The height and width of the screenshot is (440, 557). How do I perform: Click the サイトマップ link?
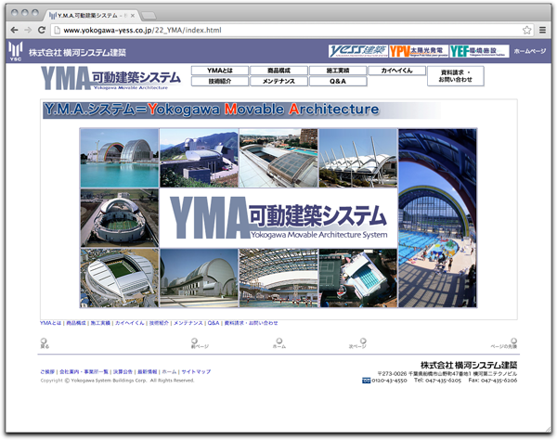(x=196, y=372)
